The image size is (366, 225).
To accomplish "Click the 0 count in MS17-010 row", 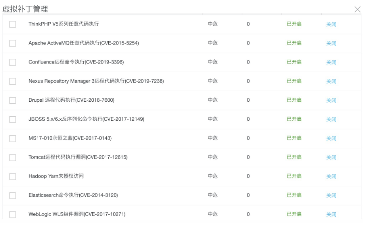I will click(x=248, y=138).
